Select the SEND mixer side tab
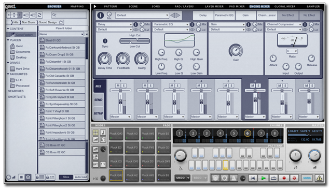 pos(99,99)
